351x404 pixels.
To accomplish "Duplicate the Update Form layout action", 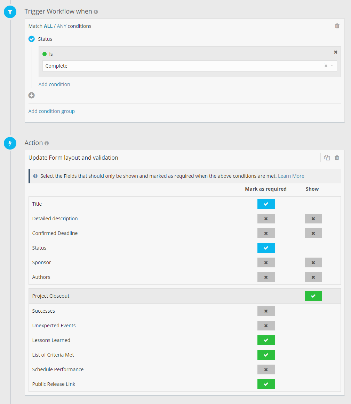I will coord(327,158).
